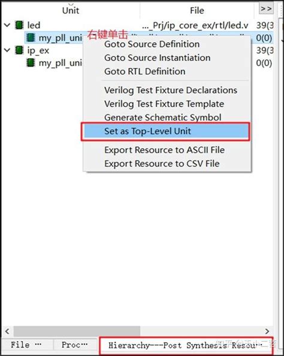Viewport: 284px width, 356px height.
Task: Select Export Resource to CSV File
Action: pos(162,163)
